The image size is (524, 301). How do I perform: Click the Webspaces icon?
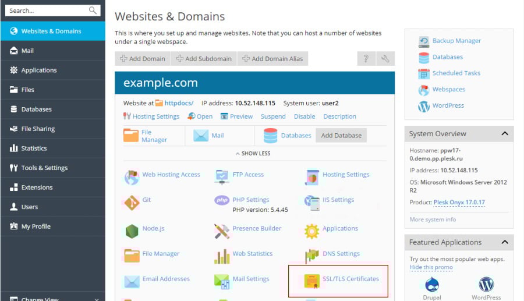coord(424,90)
